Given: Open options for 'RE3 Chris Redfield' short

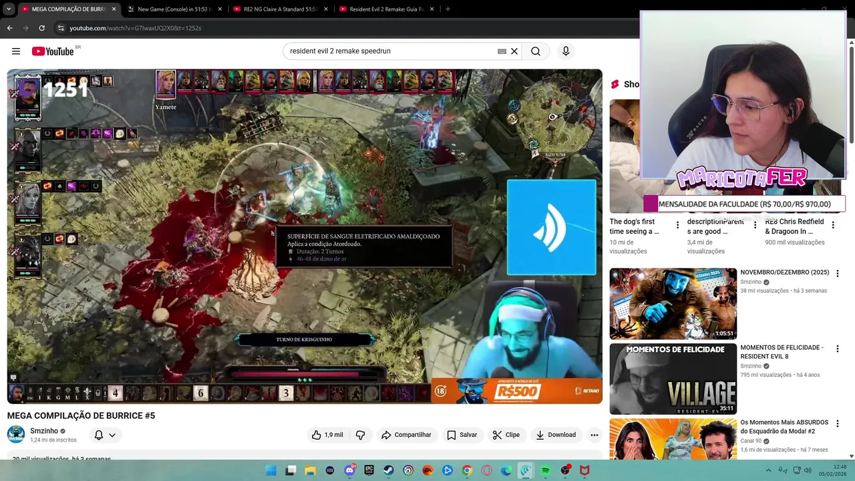Looking at the screenshot, I should point(833,225).
